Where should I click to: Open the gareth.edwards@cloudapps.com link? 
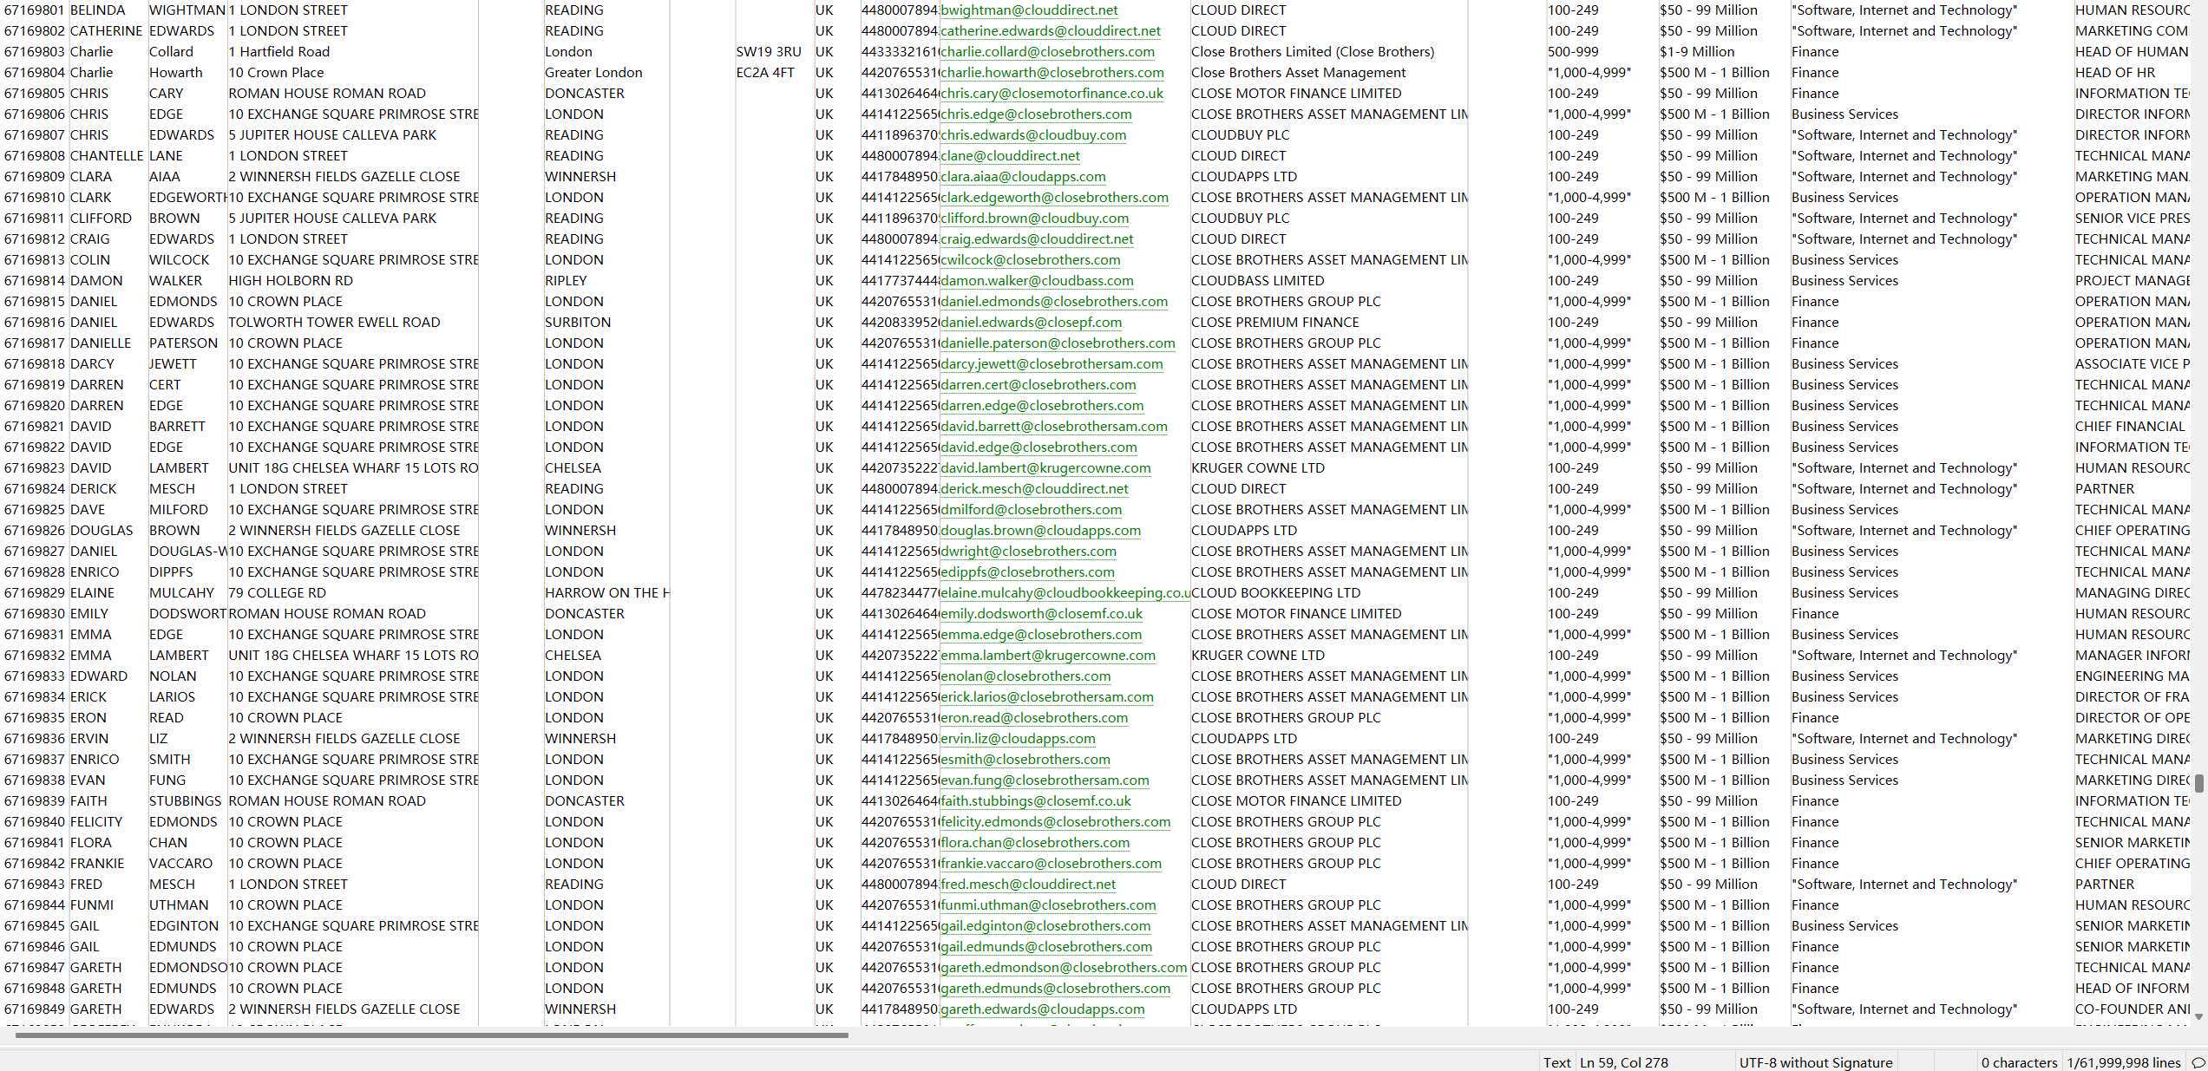[1042, 1009]
